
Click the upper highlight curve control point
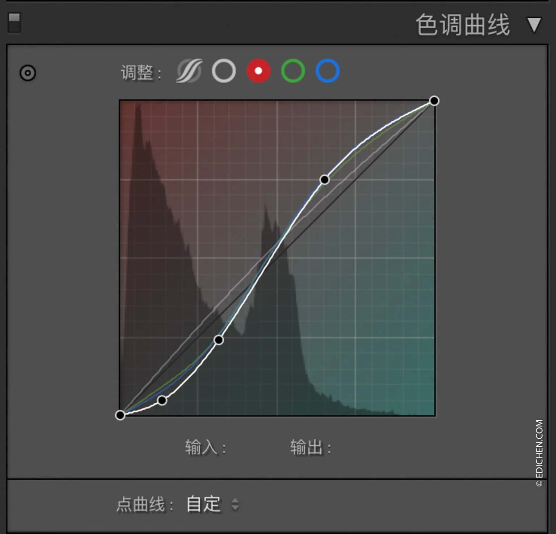pos(325,180)
